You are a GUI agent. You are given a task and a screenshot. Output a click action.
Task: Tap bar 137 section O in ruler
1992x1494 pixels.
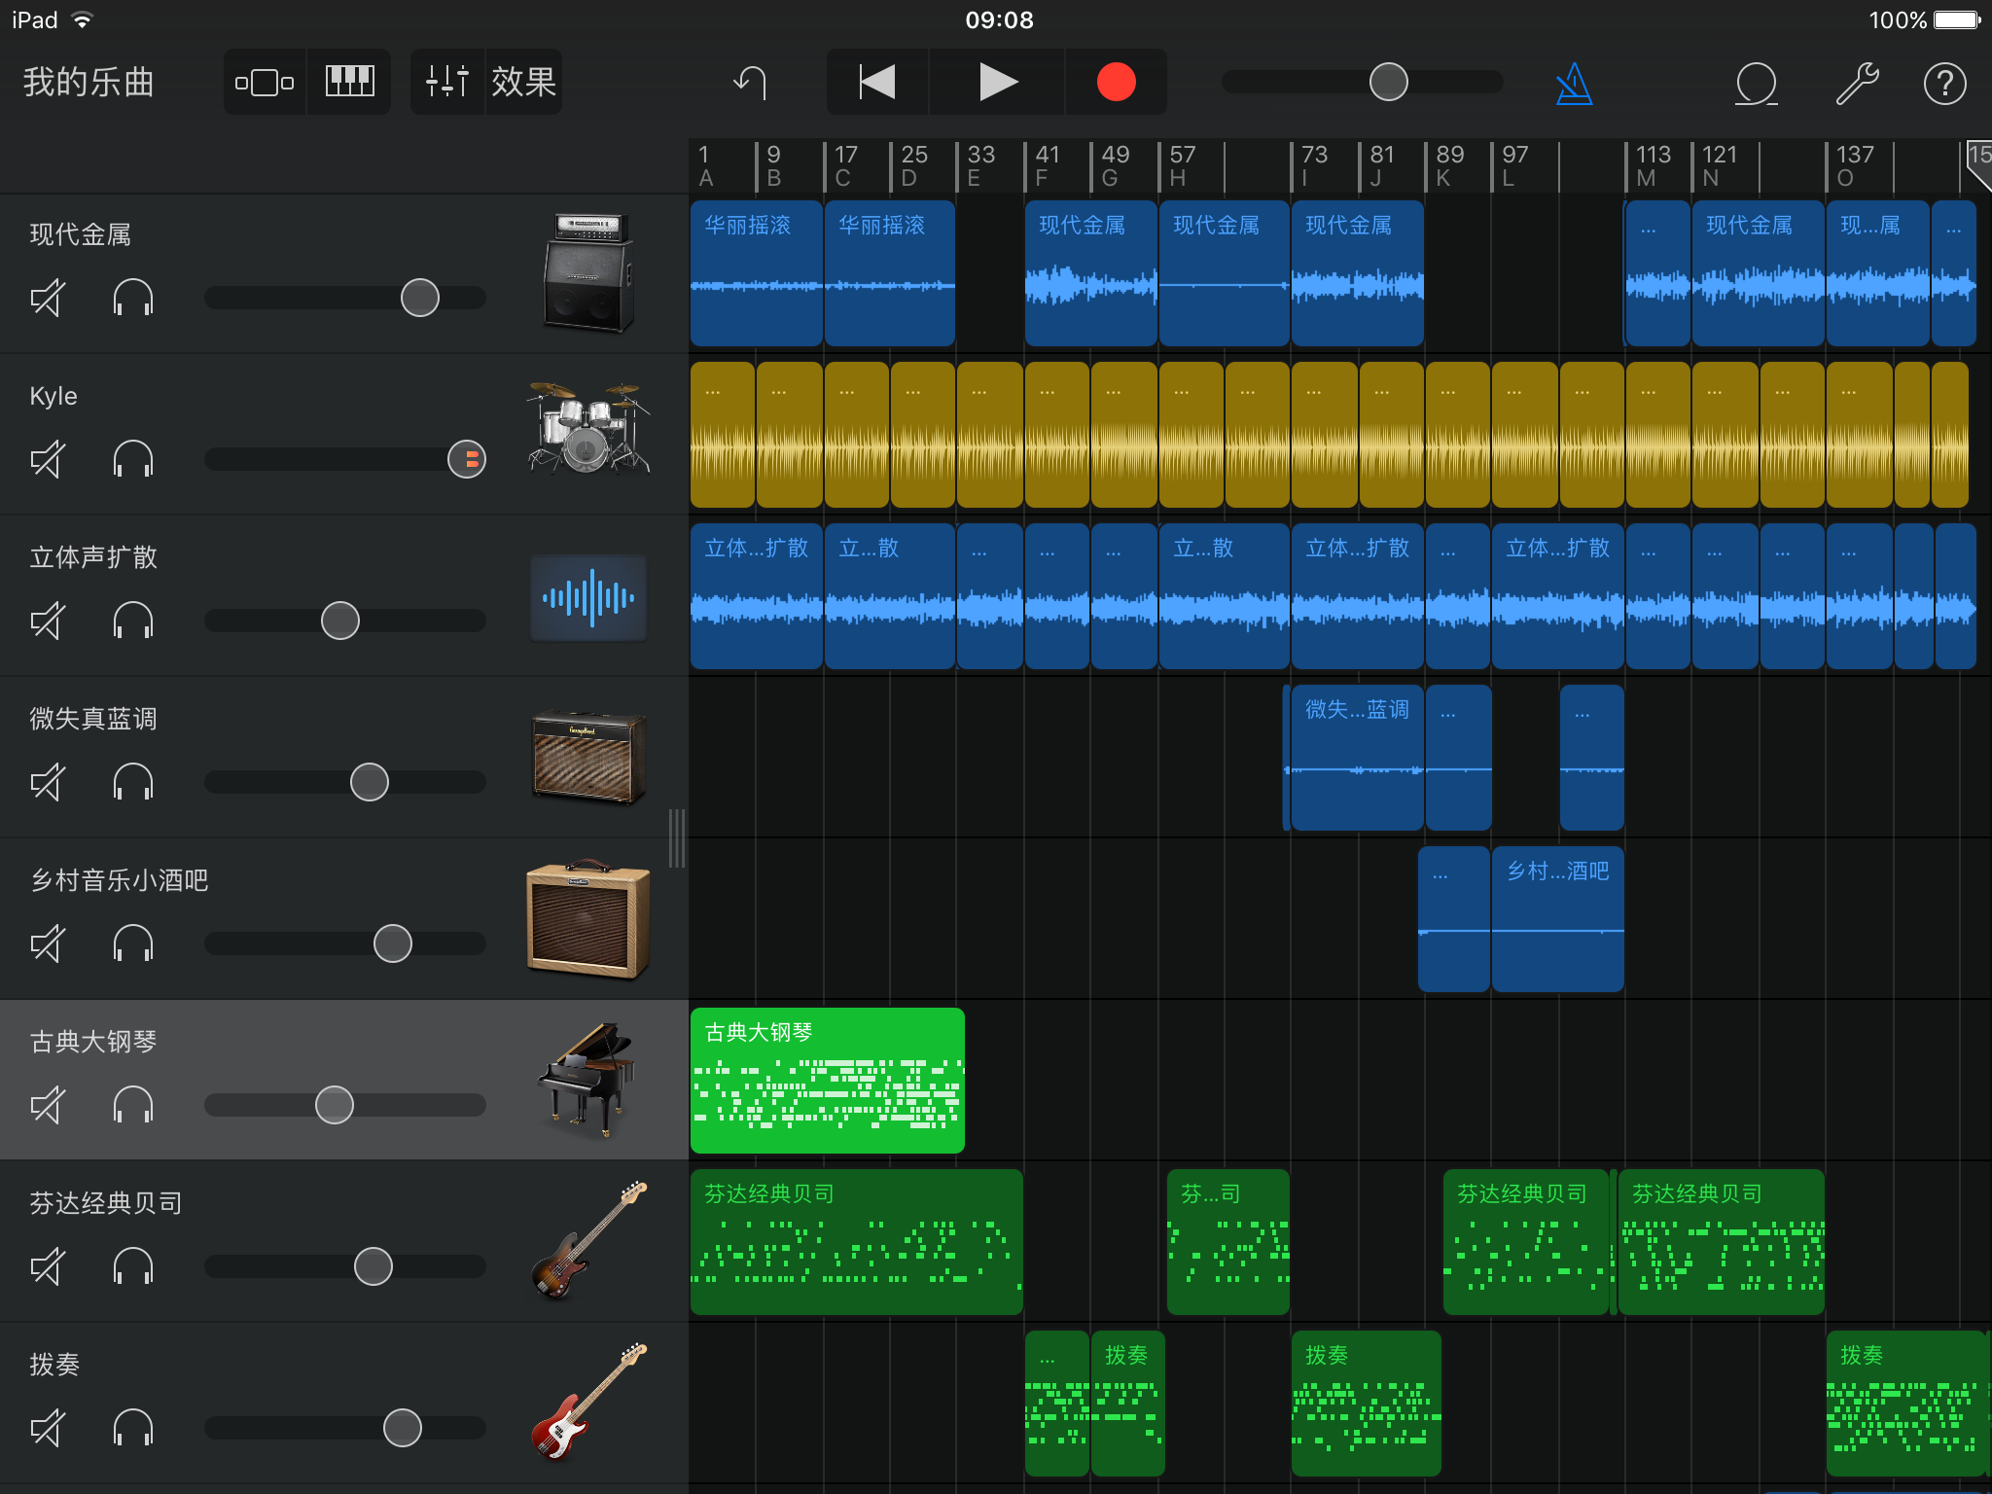point(1854,165)
